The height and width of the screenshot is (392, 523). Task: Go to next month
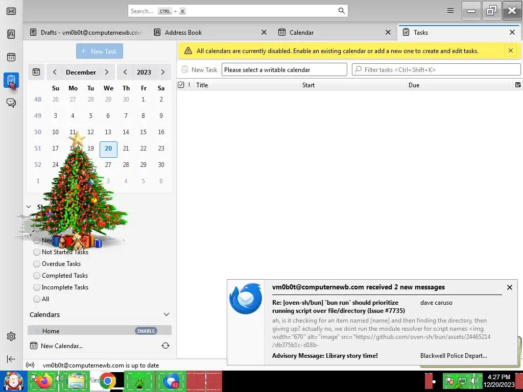click(x=106, y=72)
